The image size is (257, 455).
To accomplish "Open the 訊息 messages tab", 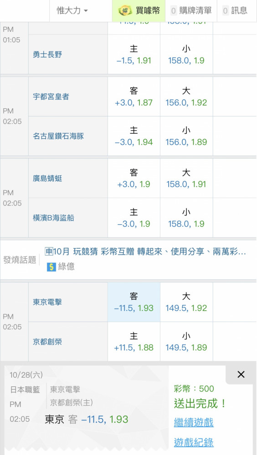I will tap(236, 11).
